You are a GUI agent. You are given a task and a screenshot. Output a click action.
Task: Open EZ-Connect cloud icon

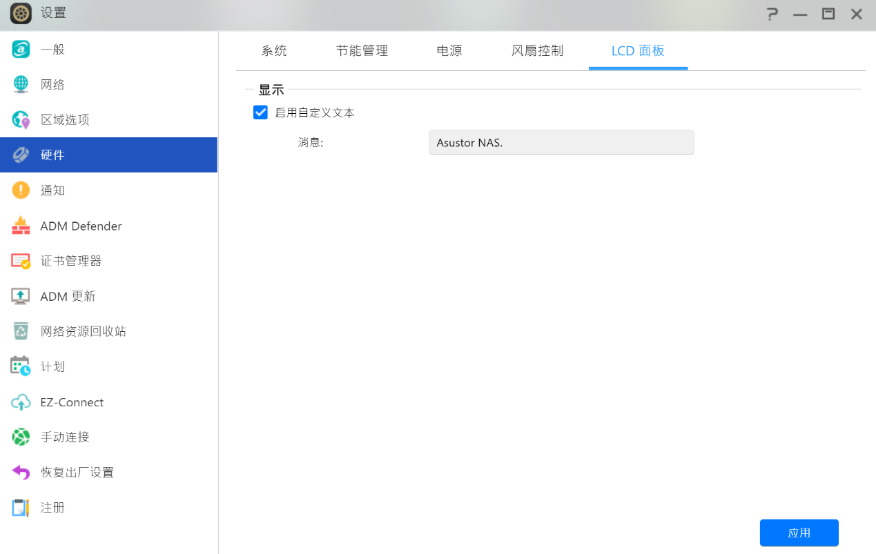click(21, 402)
